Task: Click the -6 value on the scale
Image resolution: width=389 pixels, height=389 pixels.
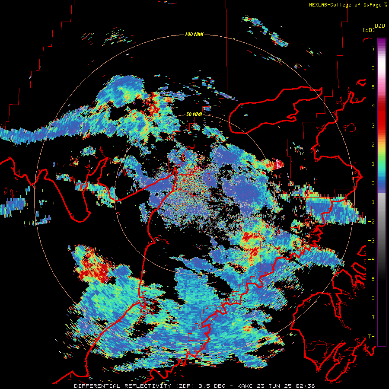Action: [371, 298]
